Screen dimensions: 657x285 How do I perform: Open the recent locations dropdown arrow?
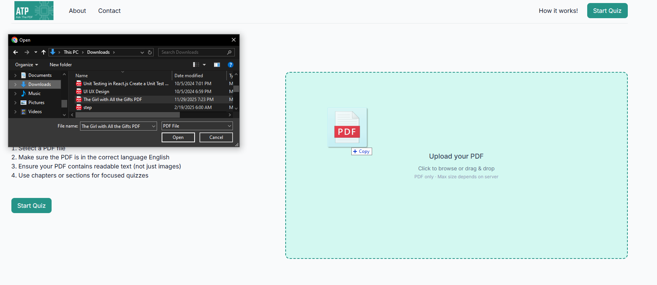coord(36,52)
